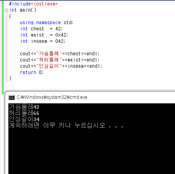
Task: Collapse the main() function code block
Action: click(6, 10)
